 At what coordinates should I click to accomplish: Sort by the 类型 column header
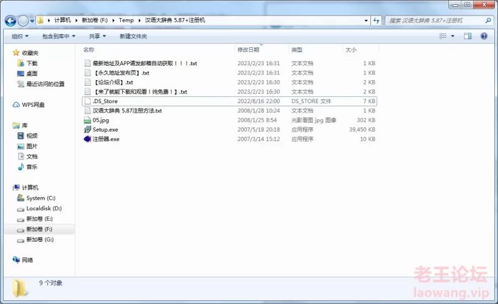(x=297, y=50)
